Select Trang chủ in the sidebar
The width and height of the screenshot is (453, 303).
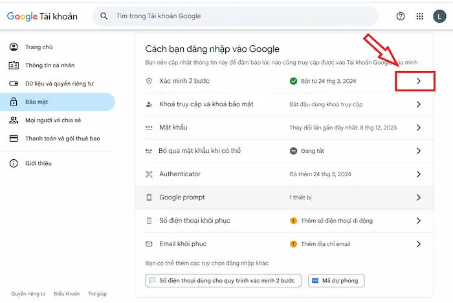pos(38,47)
